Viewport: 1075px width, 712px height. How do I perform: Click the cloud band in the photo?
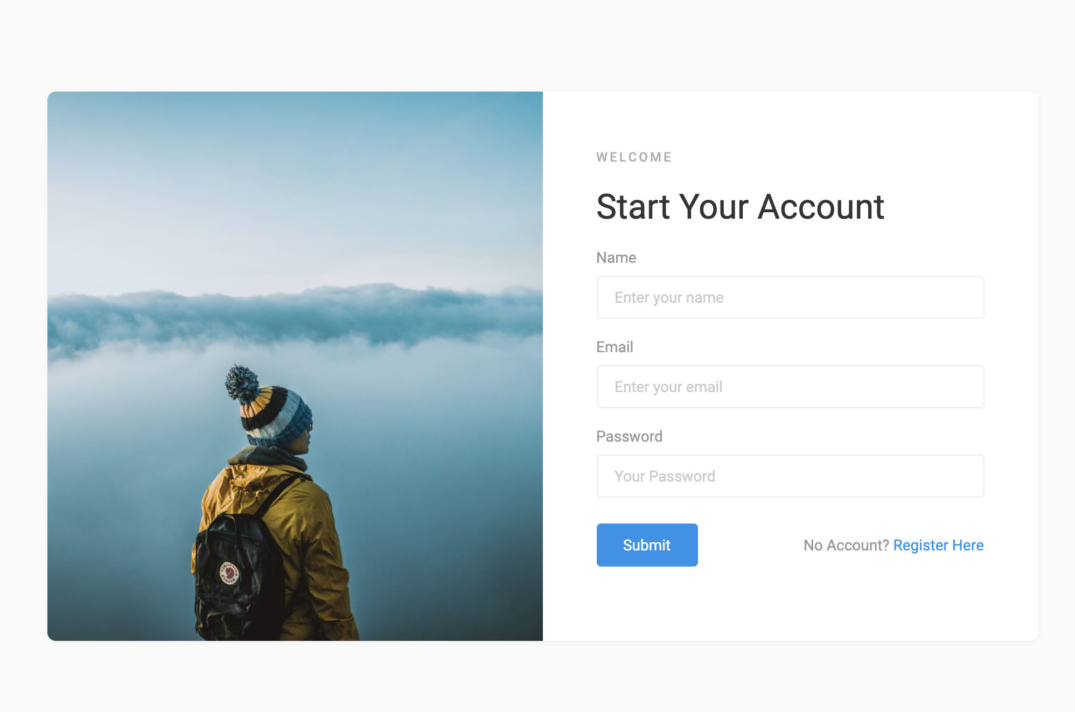pos(295,318)
